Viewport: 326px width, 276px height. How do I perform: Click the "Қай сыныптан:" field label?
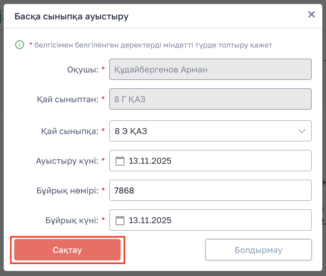click(x=67, y=99)
